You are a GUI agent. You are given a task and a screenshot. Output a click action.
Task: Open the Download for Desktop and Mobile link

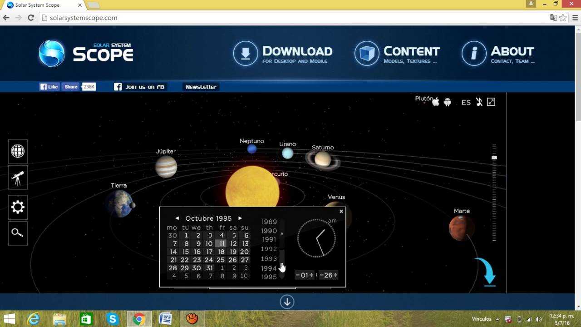tap(283, 53)
